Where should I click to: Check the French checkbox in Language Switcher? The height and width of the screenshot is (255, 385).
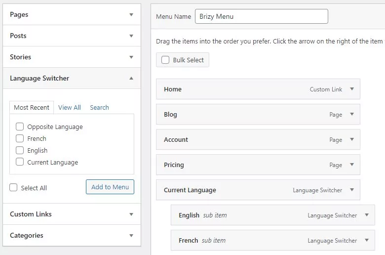tap(20, 138)
